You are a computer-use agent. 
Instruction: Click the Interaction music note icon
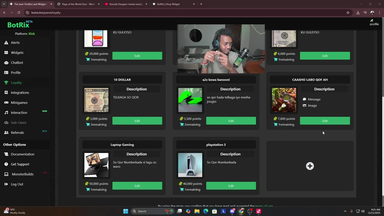(6, 112)
